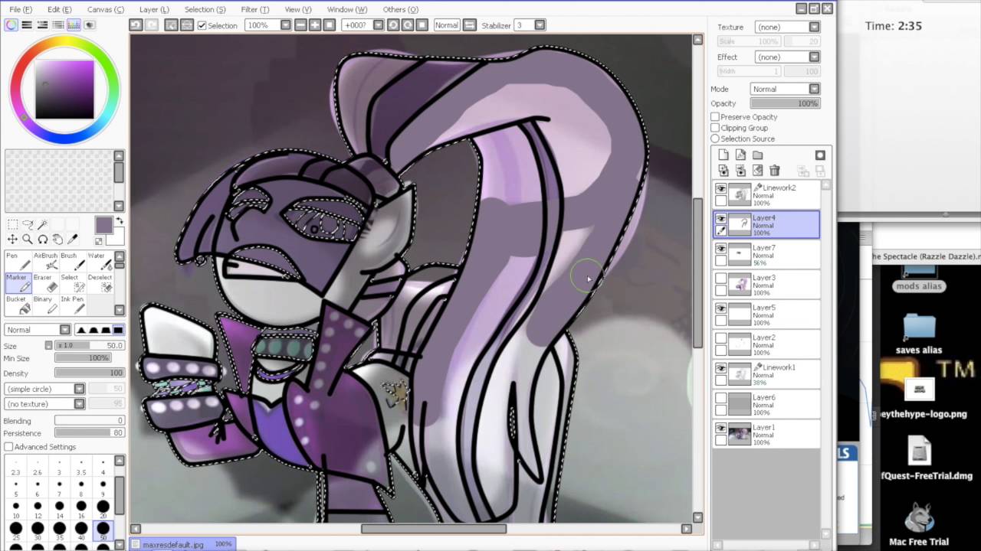Show the Layer6 layer

[721, 399]
